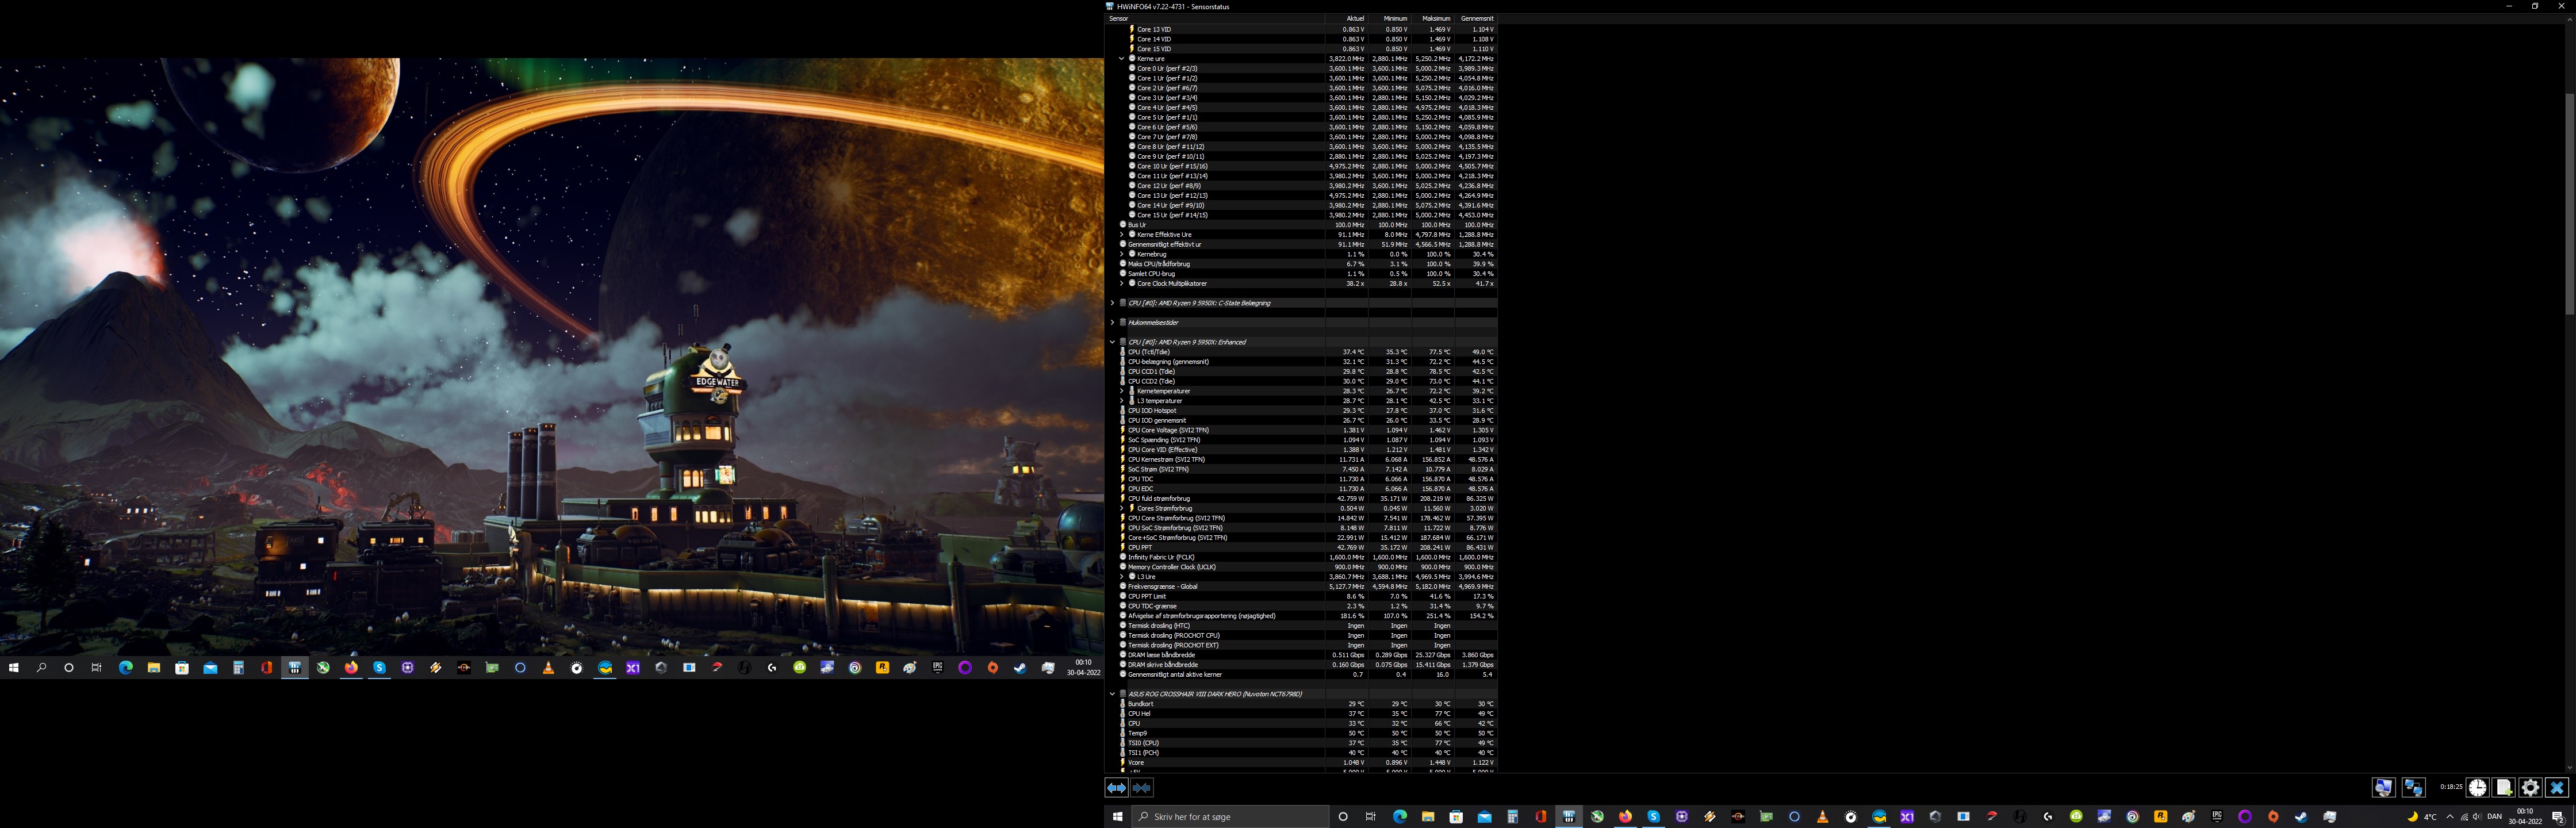Click the Maksimum column header
The width and height of the screenshot is (2576, 828).
coord(1432,18)
